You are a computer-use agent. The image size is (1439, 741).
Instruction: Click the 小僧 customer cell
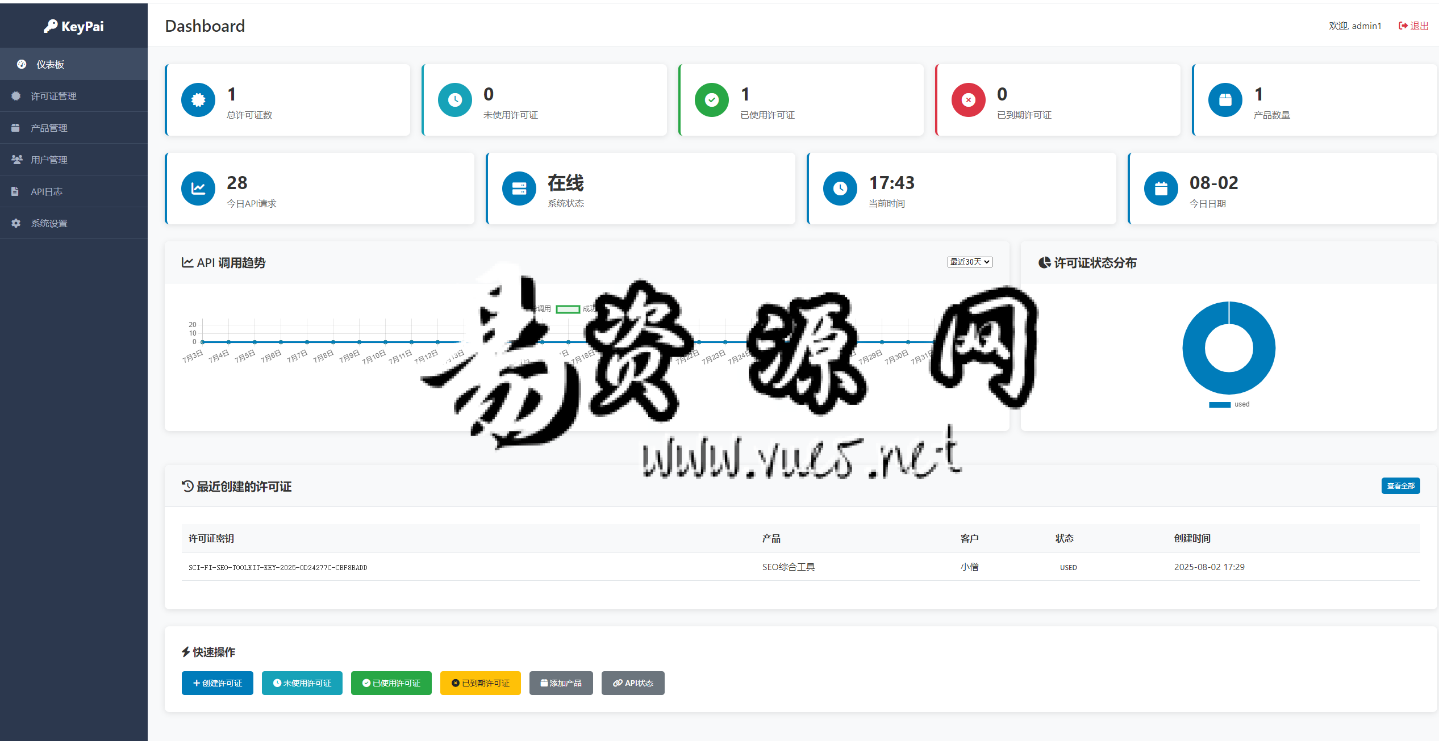(969, 567)
